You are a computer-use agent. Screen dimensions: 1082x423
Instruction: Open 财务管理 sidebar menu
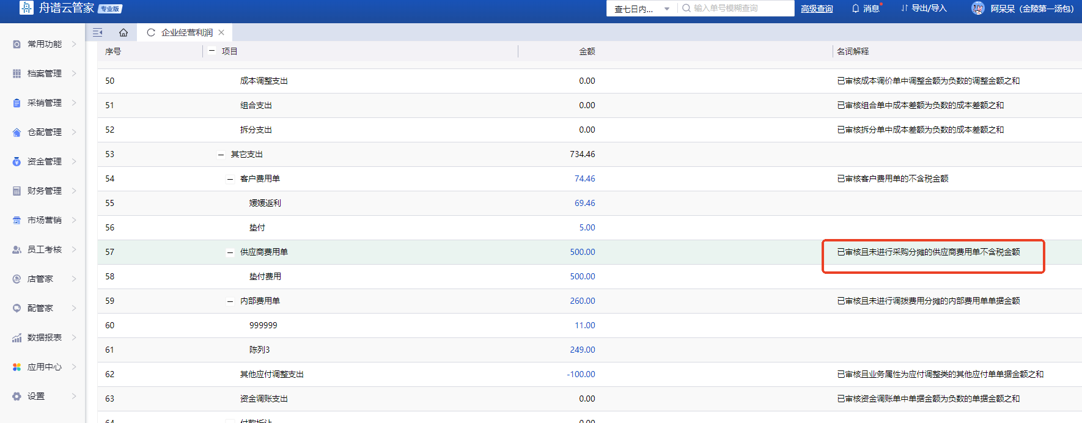coord(44,191)
